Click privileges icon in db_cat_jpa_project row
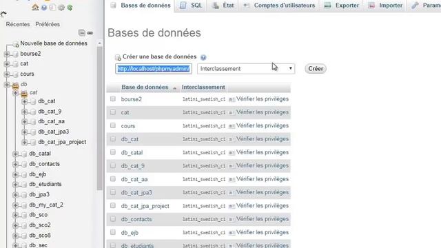 232,206
